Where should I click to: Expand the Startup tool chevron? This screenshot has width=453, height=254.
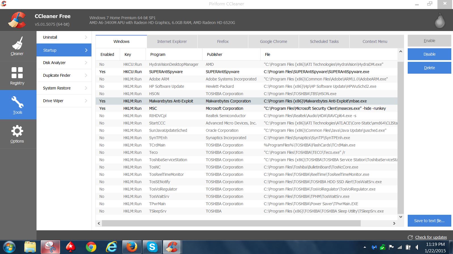pos(86,50)
